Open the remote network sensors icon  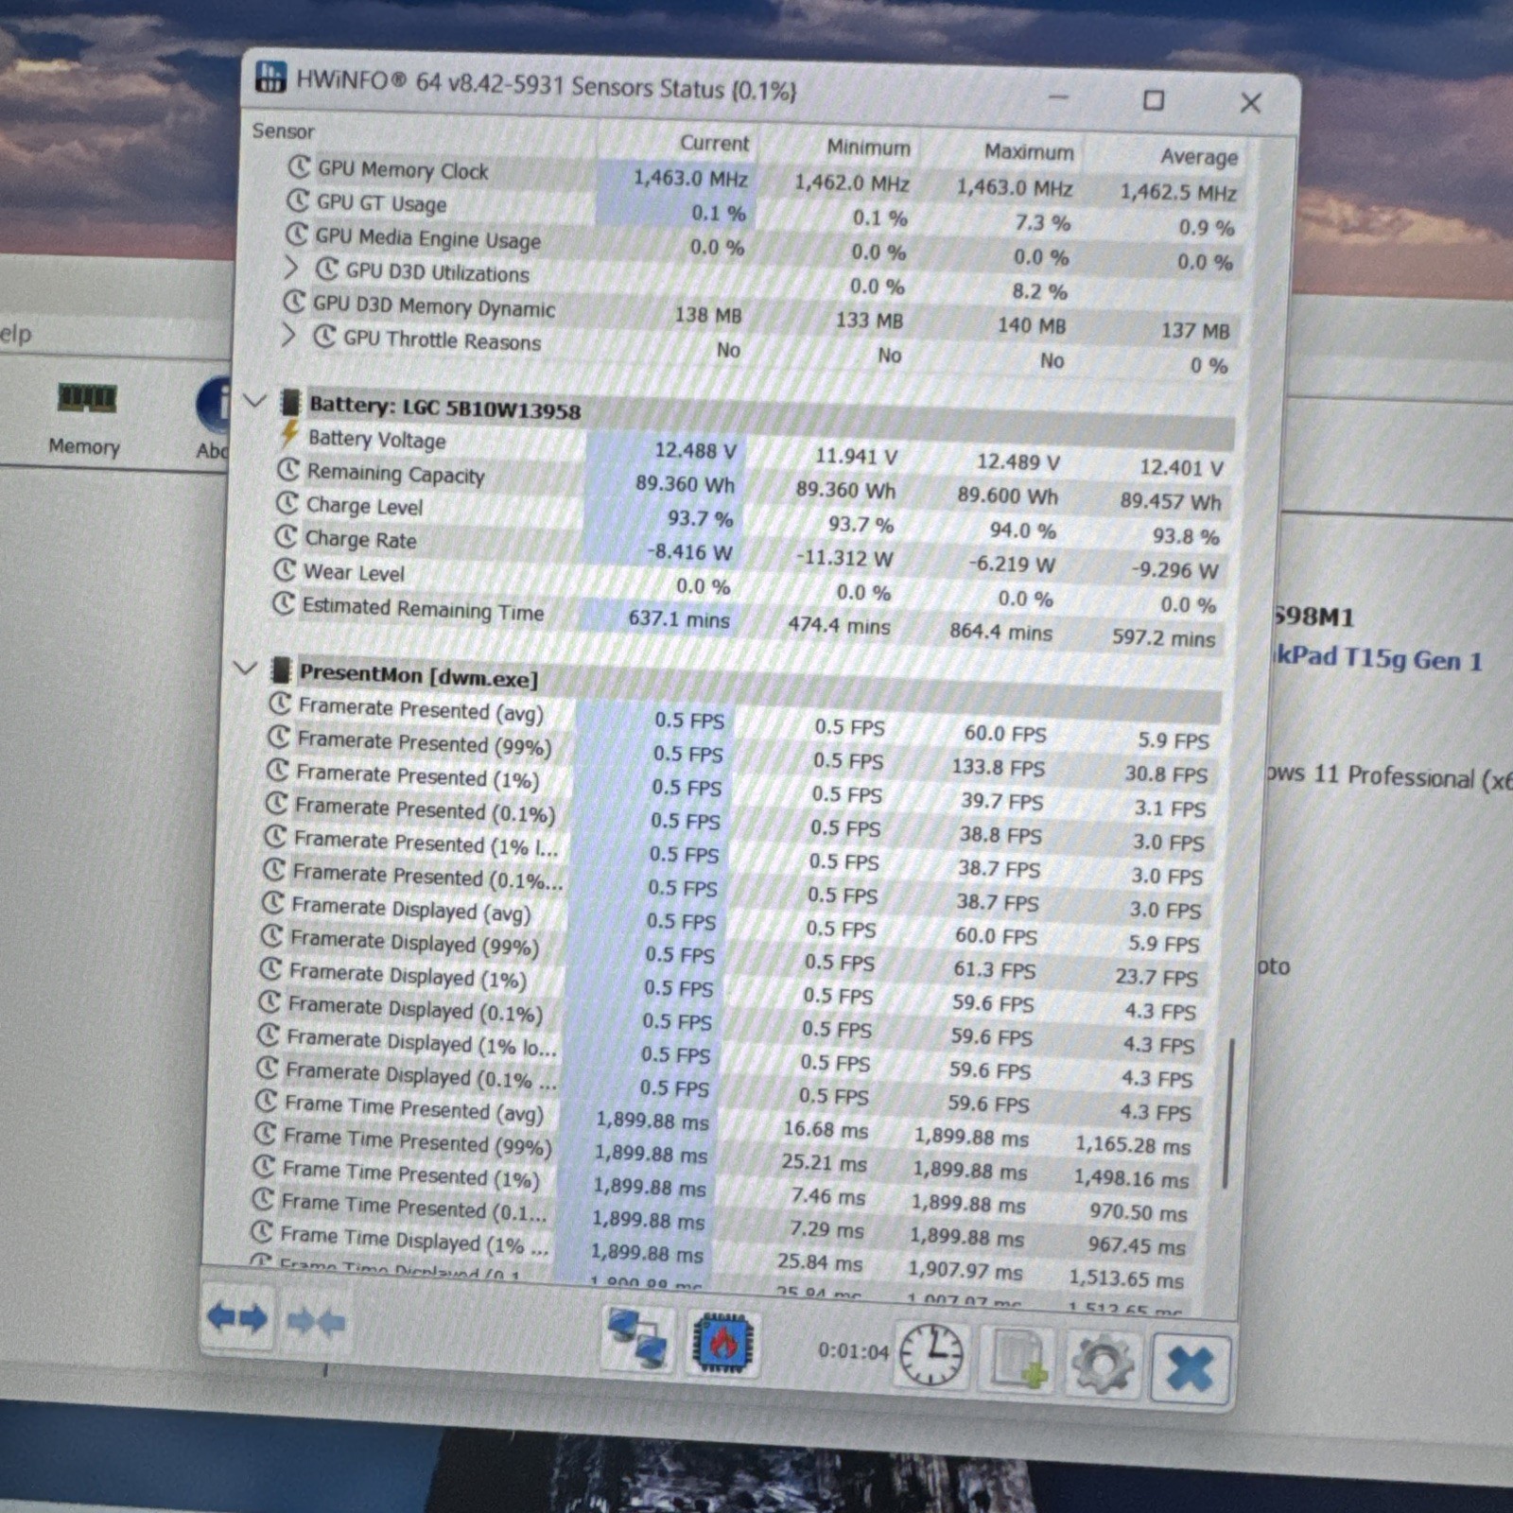(x=637, y=1337)
